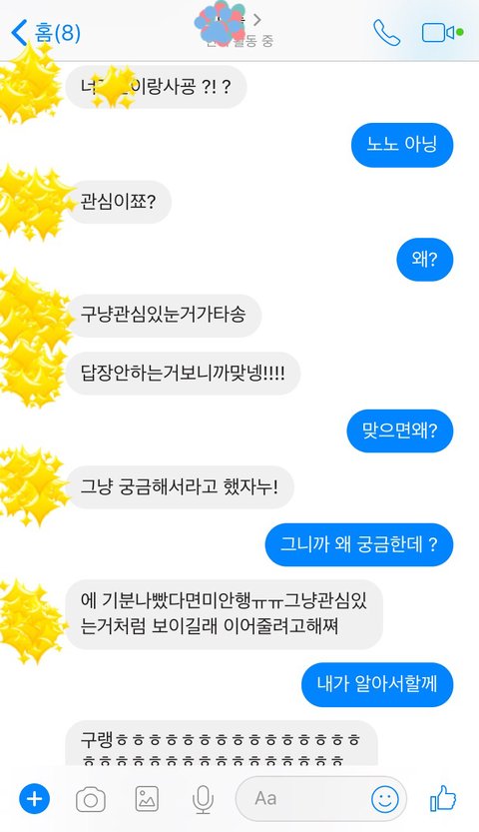Tap the 그니까 왜 궁금한데 ? bubble

click(x=359, y=545)
